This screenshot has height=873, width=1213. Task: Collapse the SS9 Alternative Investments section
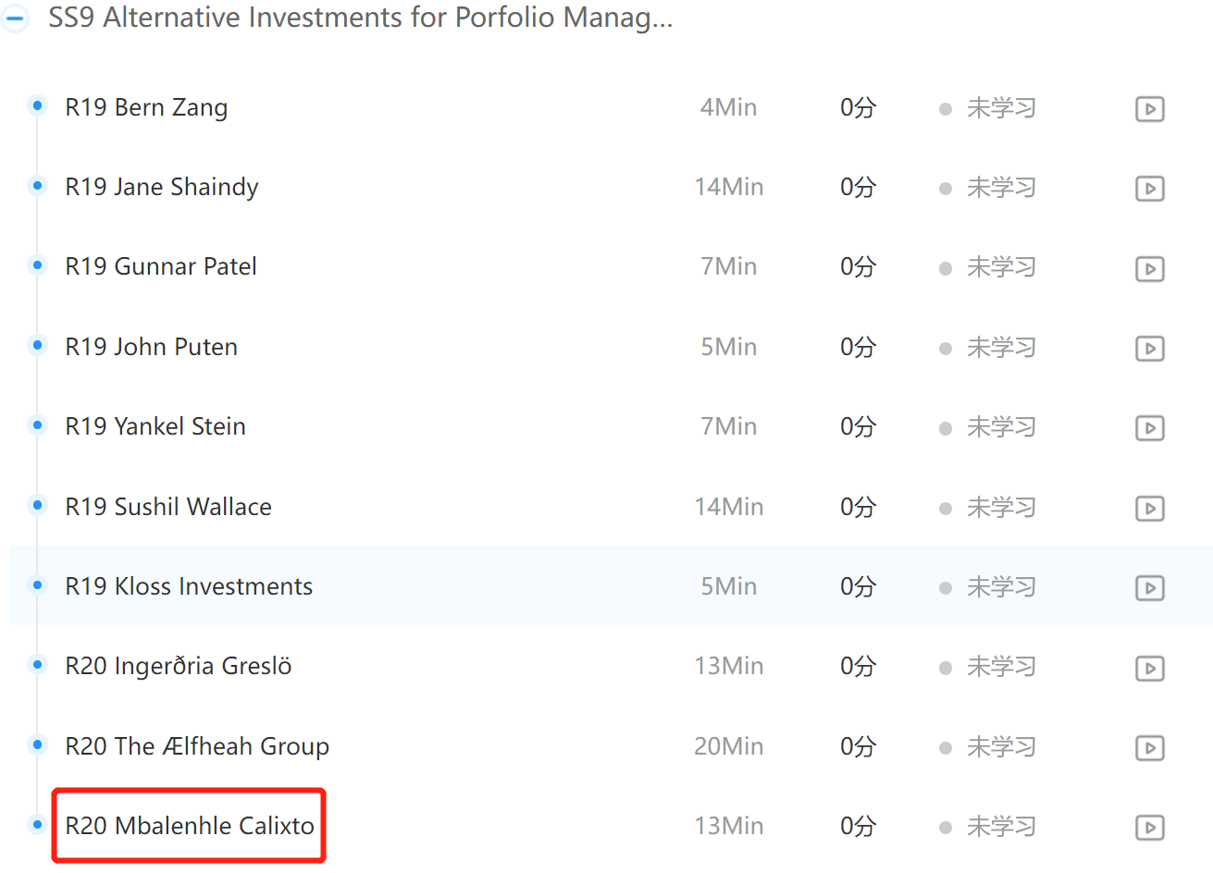coord(15,18)
